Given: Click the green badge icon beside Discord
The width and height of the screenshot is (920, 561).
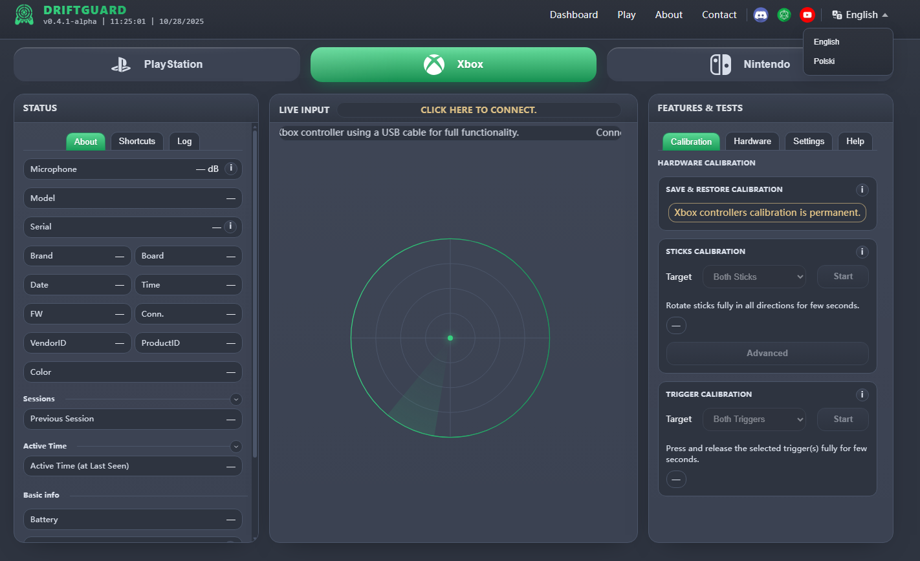Looking at the screenshot, I should (x=784, y=15).
